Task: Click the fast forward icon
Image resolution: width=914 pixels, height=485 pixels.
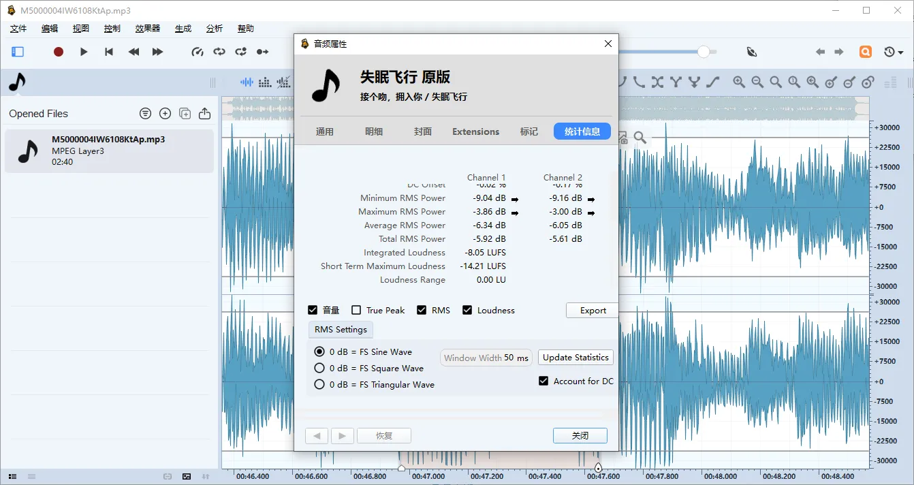Action: 157,52
